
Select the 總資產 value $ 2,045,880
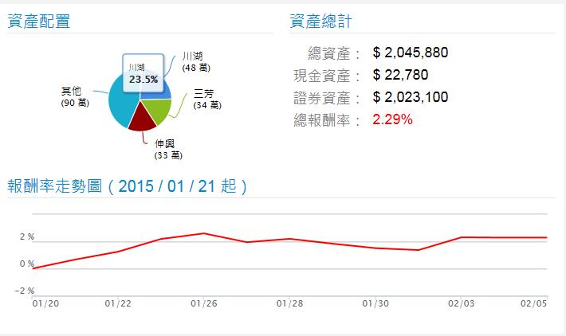(411, 53)
